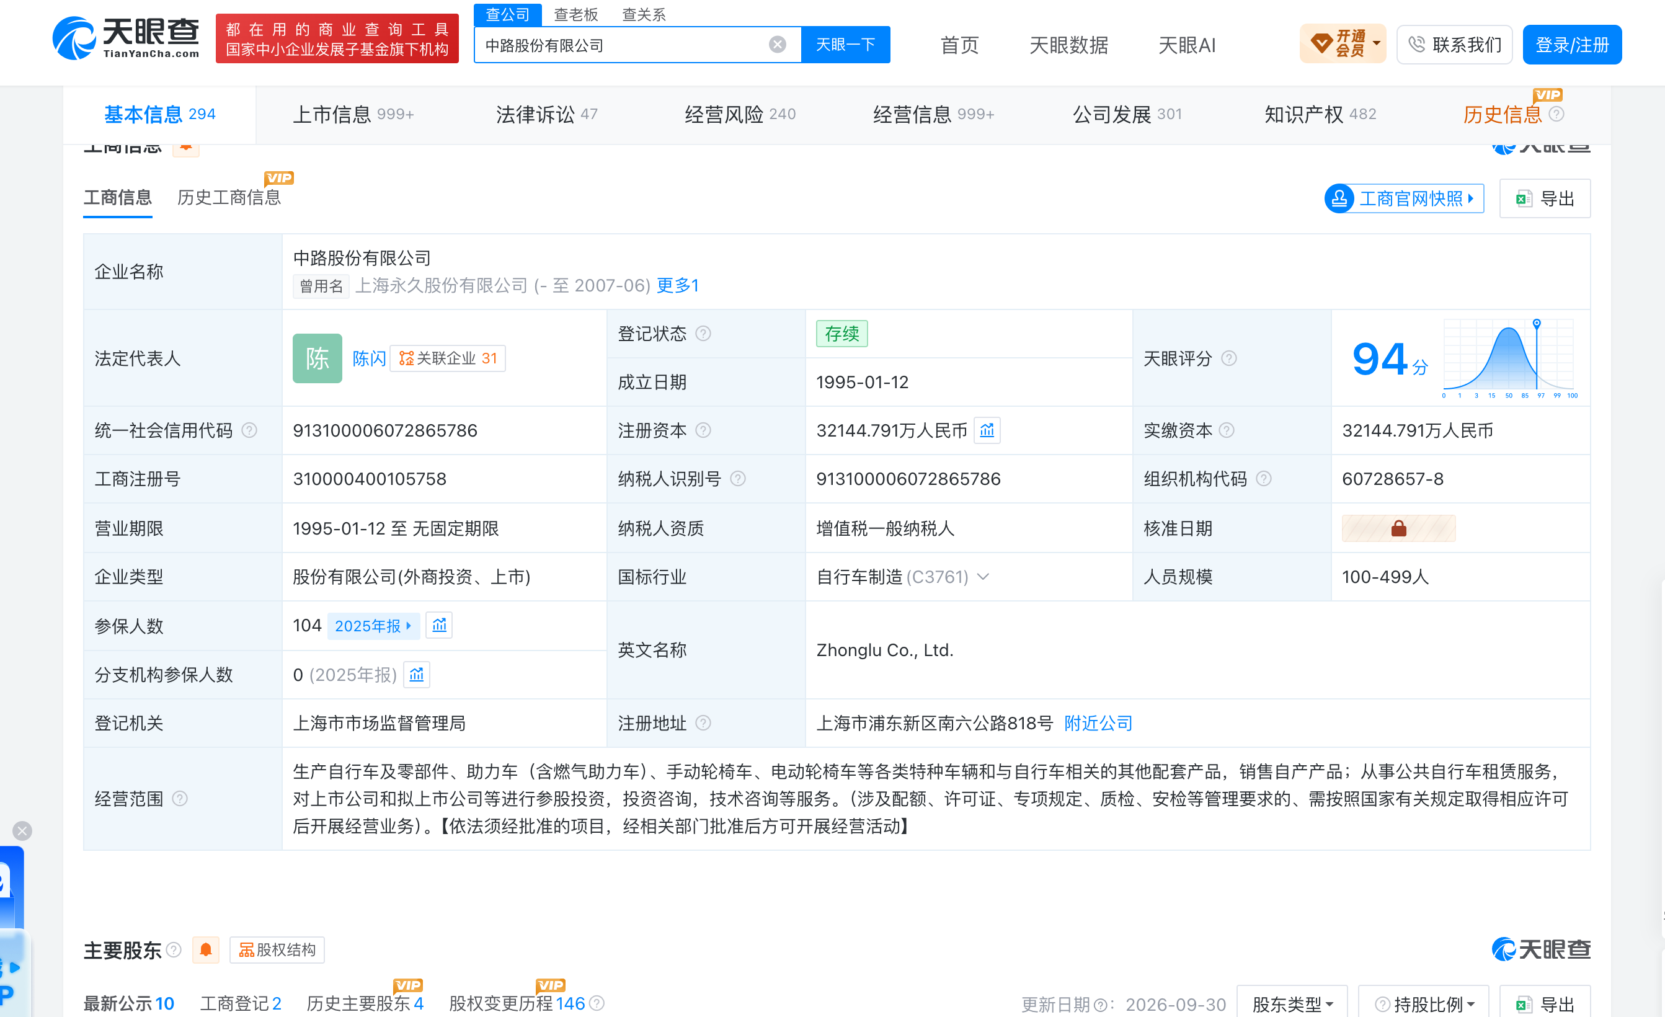1665x1017 pixels.
Task: Click help icon beside 经营范围
Action: pyautogui.click(x=180, y=799)
